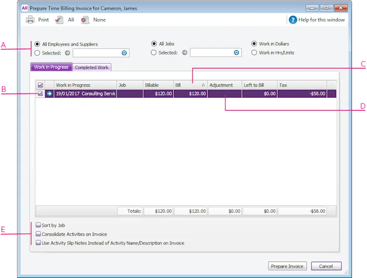Image resolution: width=367 pixels, height=278 pixels.
Task: Click the zoom arrow on Consulting Service row
Action: point(49,94)
